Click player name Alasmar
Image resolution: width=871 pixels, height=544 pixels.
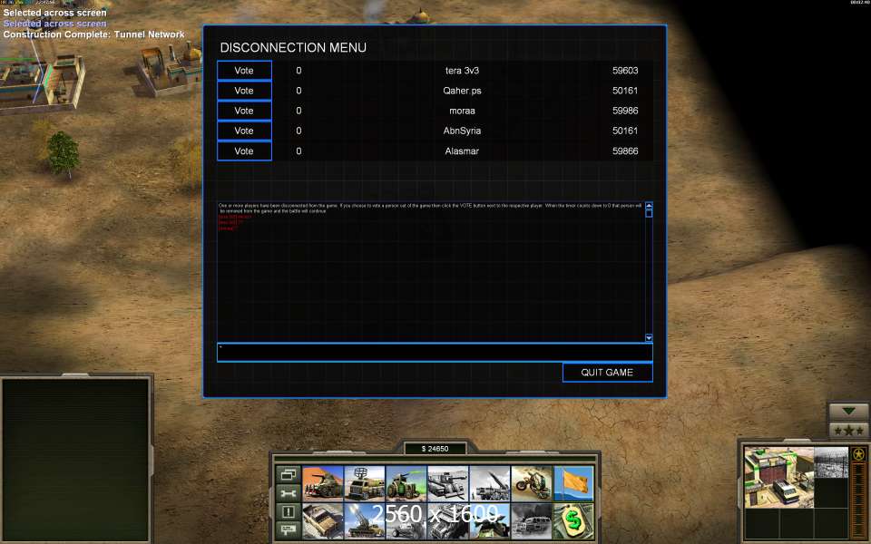pyautogui.click(x=462, y=151)
